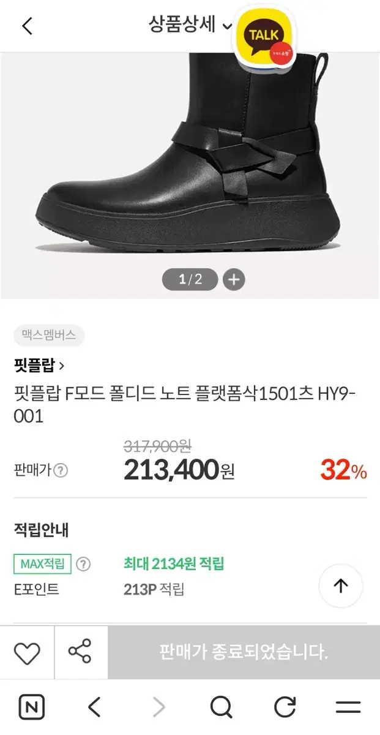Go back using the browser back arrow
This screenshot has width=380, height=735.
[x=94, y=707]
